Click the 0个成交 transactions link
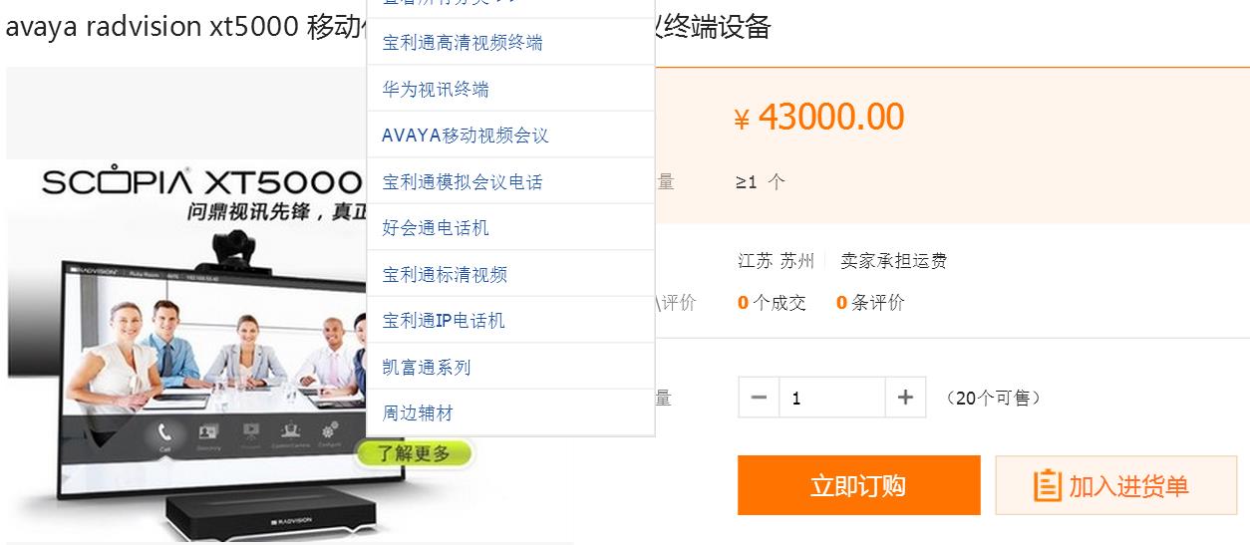 pyautogui.click(x=772, y=303)
